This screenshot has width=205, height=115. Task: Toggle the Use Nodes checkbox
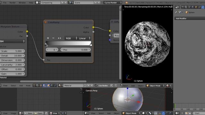click(96, 85)
